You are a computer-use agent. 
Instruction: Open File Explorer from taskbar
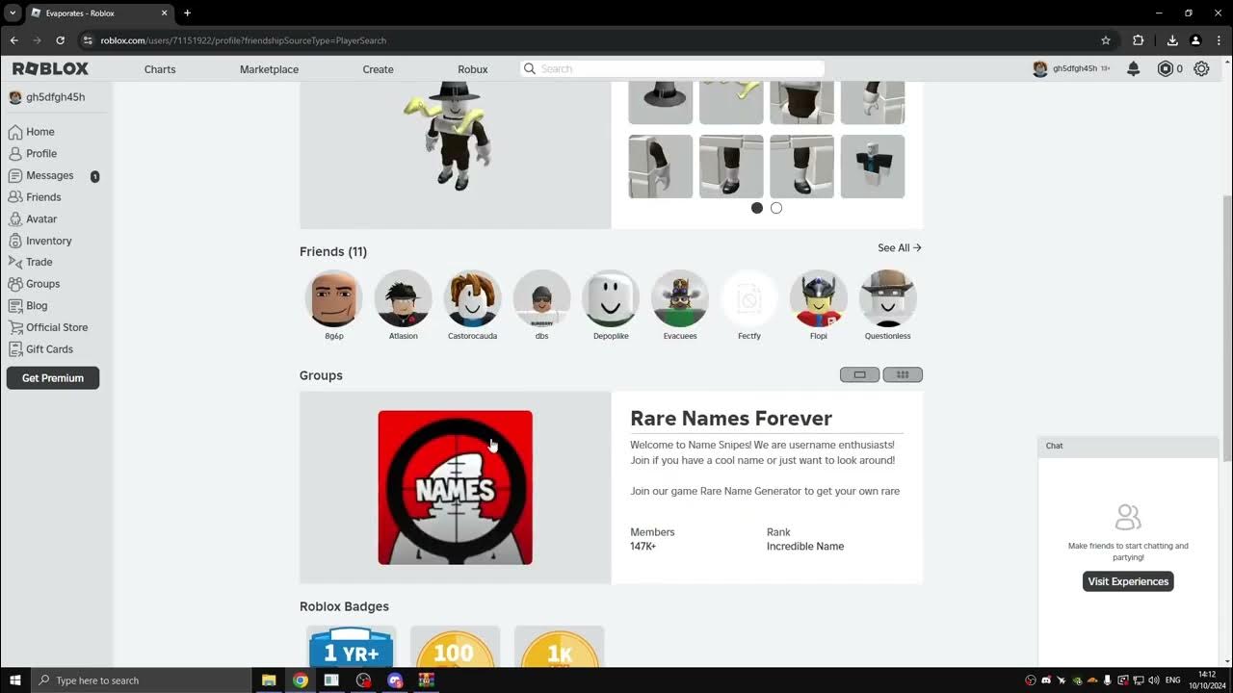[269, 680]
